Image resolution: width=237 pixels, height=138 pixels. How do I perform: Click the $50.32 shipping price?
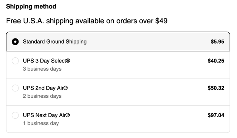[216, 88]
